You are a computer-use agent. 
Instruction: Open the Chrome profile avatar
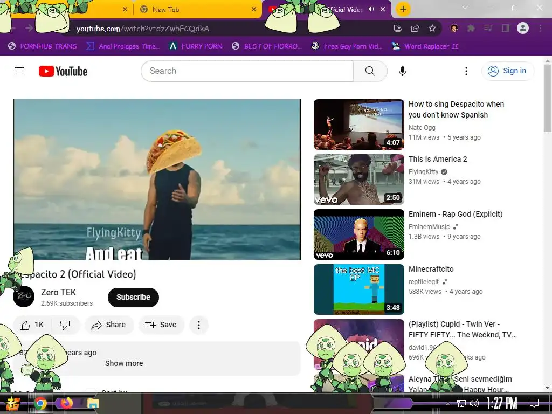(x=523, y=28)
